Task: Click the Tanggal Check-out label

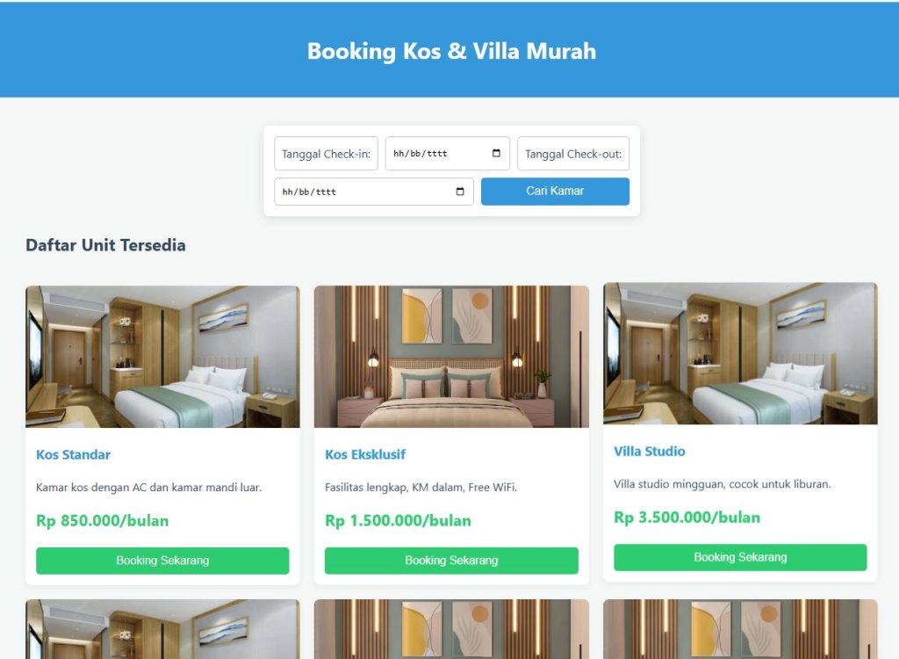Action: pos(573,154)
